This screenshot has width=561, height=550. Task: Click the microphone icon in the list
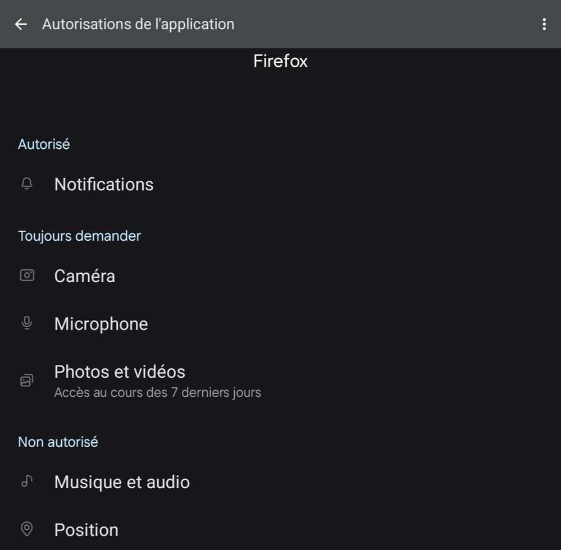pyautogui.click(x=26, y=324)
